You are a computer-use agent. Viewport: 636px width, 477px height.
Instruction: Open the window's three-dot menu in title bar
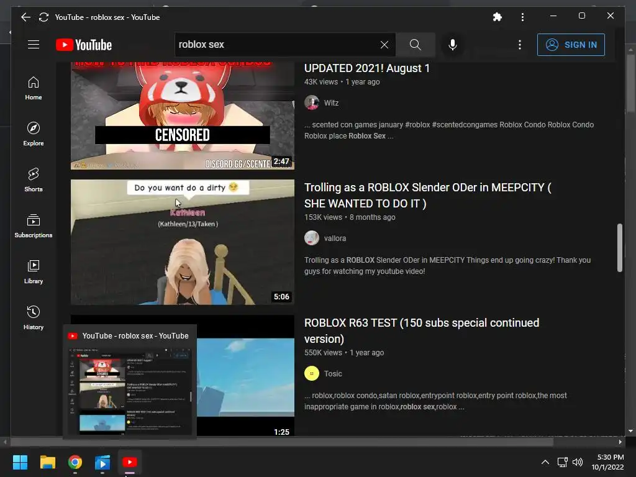coord(522,17)
